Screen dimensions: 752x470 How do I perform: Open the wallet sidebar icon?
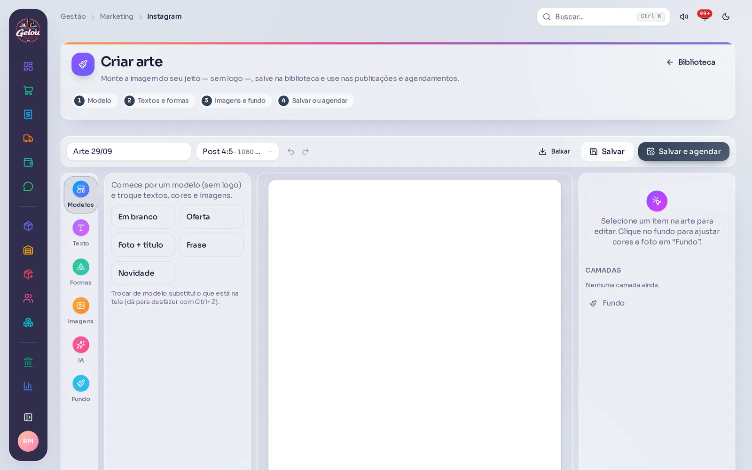pyautogui.click(x=28, y=163)
